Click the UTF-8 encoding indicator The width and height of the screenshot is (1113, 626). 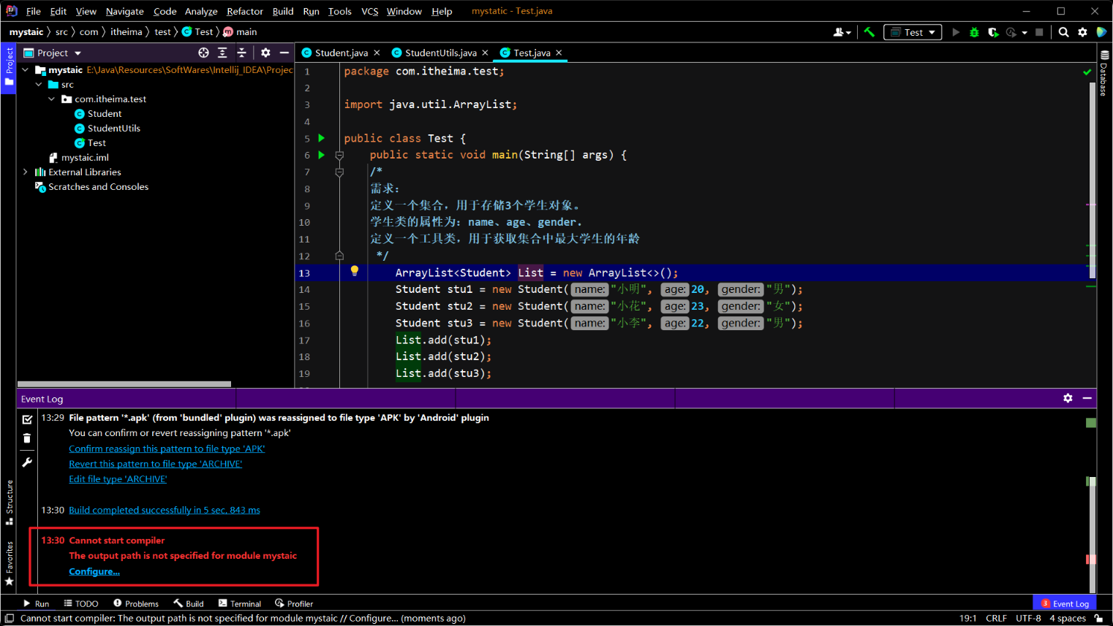point(1028,618)
